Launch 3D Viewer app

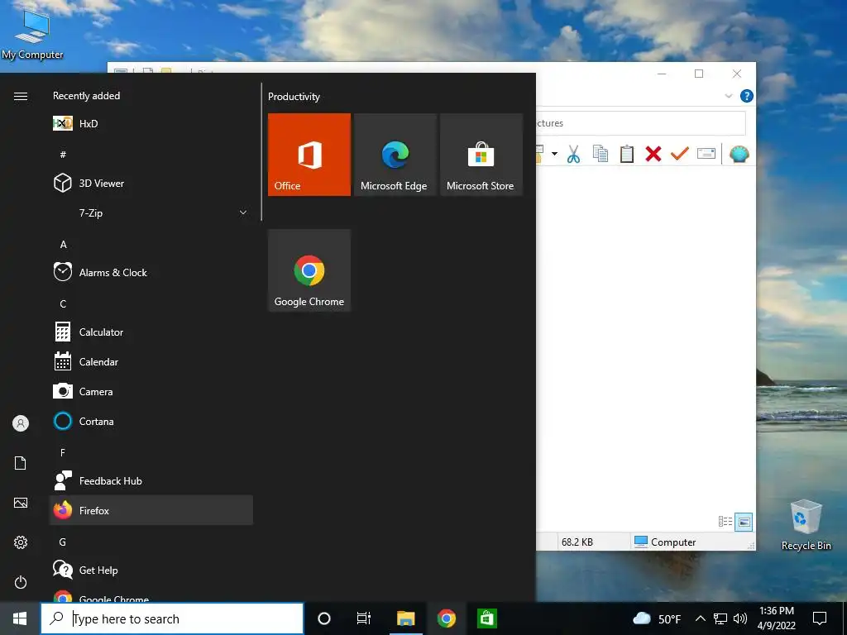pyautogui.click(x=151, y=183)
